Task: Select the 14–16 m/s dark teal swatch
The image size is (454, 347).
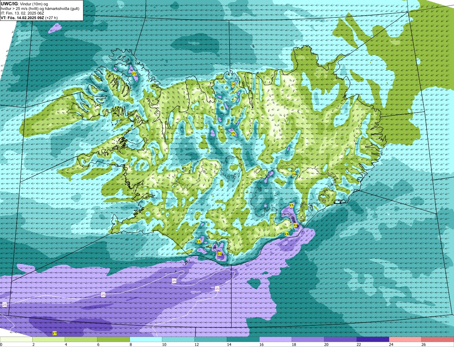Action: pyautogui.click(x=243, y=339)
